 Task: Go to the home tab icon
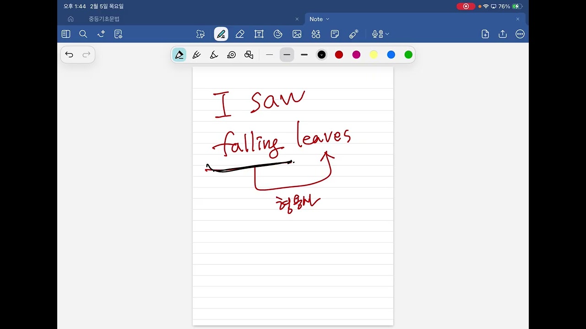tap(71, 19)
